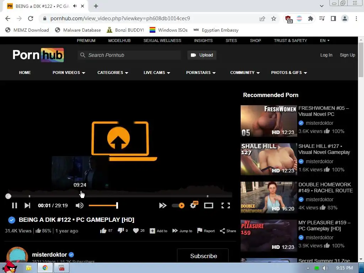The width and height of the screenshot is (364, 273).
Task: Open the media control icon in toolbar
Action: coord(322,18)
